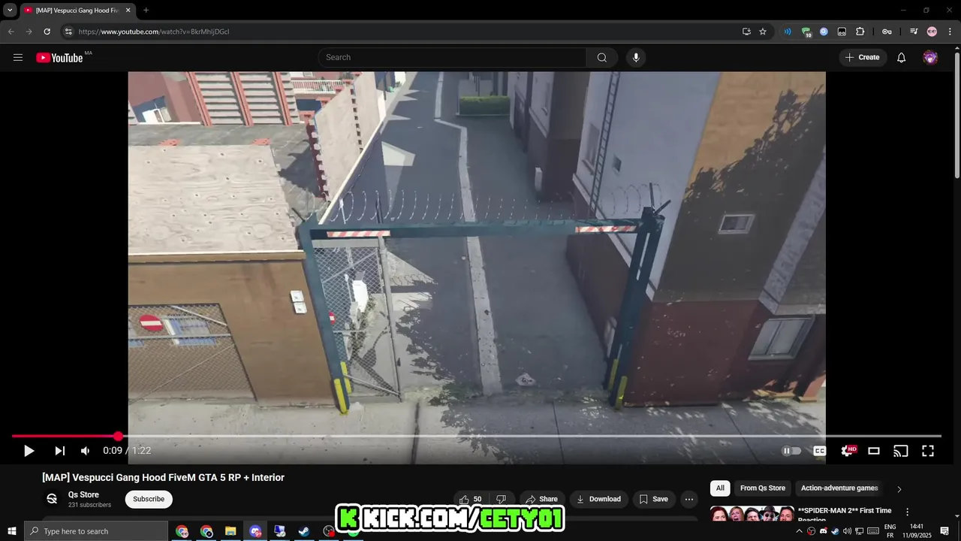Click the magnifier search button
The width and height of the screenshot is (961, 541).
[x=602, y=58]
